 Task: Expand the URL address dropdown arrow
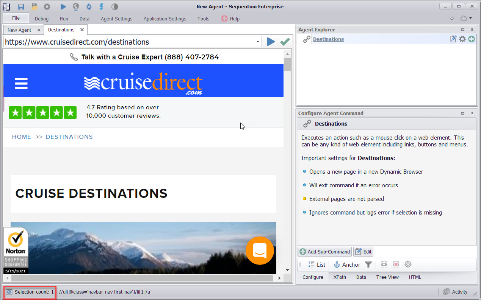[x=258, y=42]
